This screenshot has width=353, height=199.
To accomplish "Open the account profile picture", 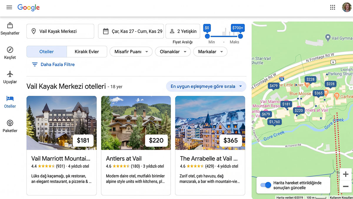I will tap(347, 7).
